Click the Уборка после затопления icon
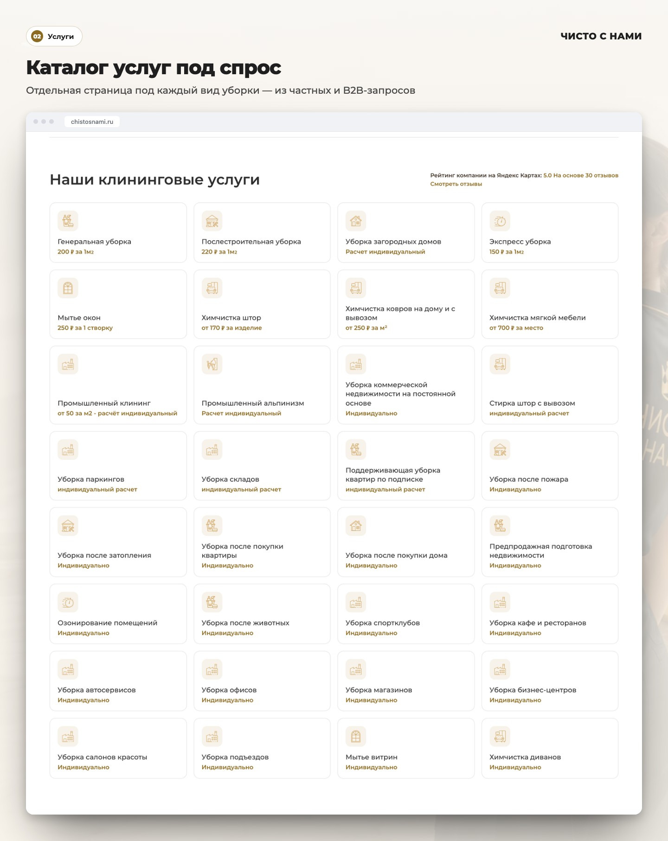The image size is (668, 841). (68, 526)
